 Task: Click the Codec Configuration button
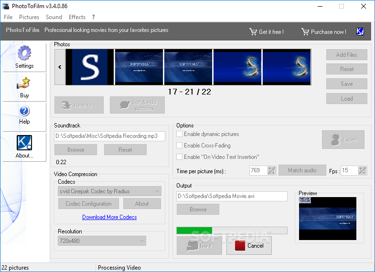[88, 204]
